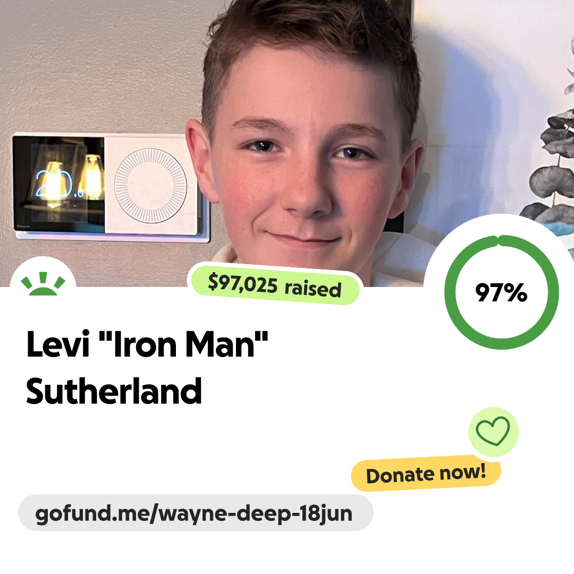Click the leafy plant artwork on the wall
The width and height of the screenshot is (574, 574).
coord(549,161)
